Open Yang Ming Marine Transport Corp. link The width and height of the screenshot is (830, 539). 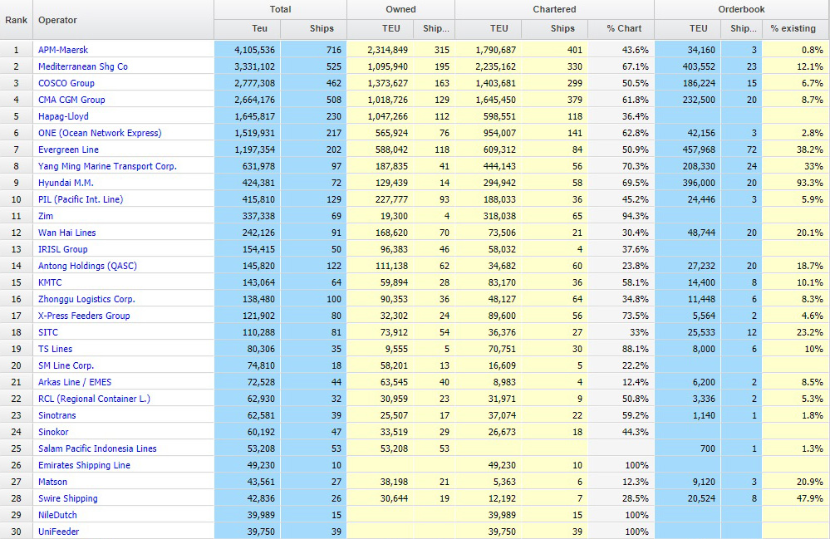[x=107, y=166]
